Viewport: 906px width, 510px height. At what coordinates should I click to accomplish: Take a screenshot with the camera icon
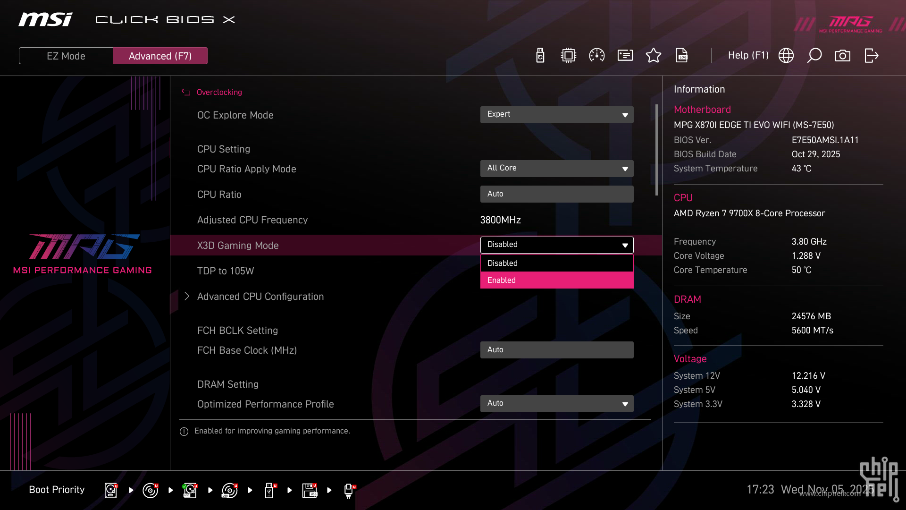(843, 55)
